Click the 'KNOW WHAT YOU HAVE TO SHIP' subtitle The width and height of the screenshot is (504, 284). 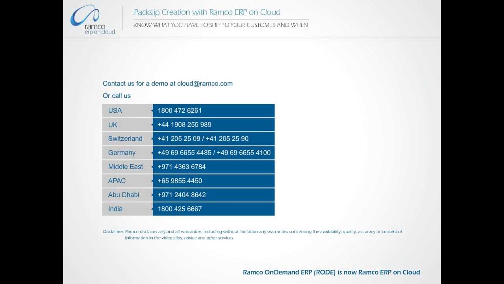pyautogui.click(x=221, y=25)
